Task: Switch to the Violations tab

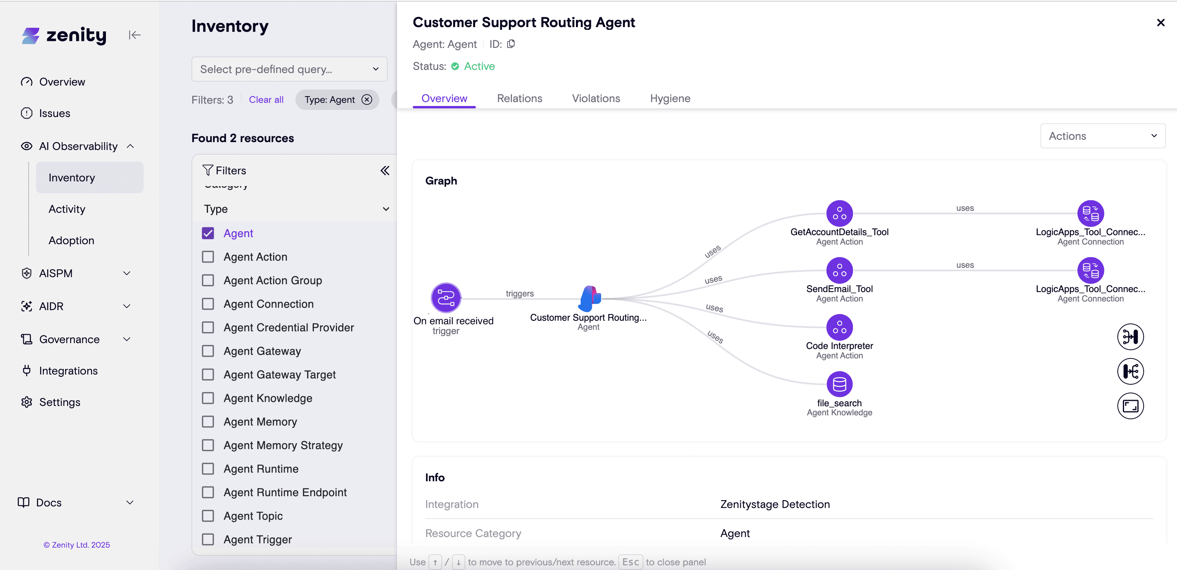Action: [595, 98]
